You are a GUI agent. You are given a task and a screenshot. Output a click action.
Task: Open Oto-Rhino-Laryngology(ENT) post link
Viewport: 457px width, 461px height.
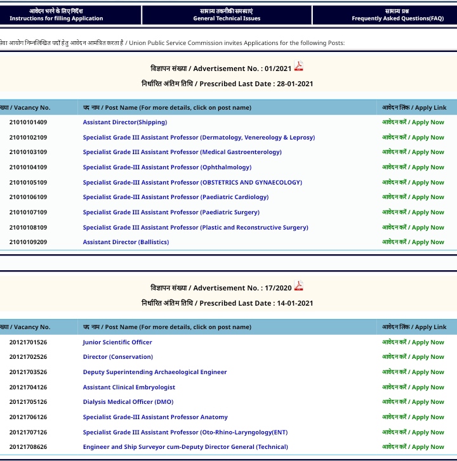pos(185,432)
